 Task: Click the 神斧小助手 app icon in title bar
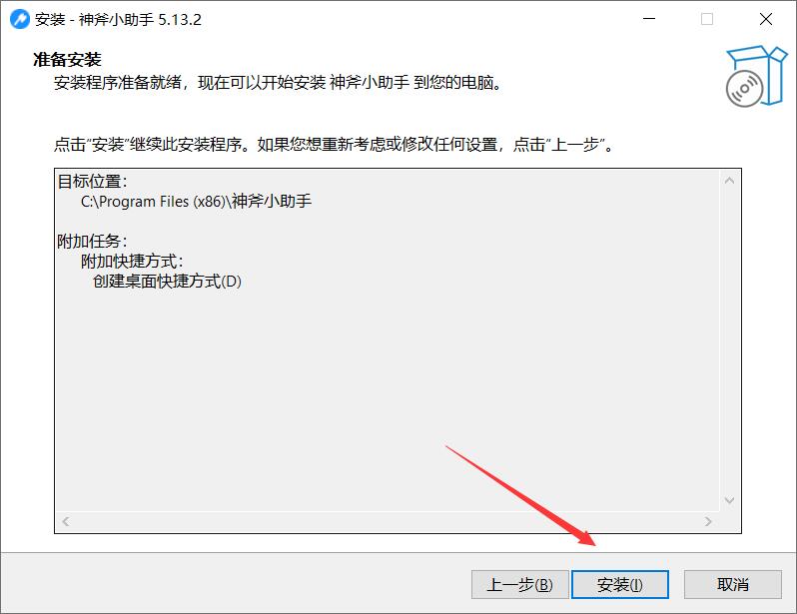coord(20,19)
